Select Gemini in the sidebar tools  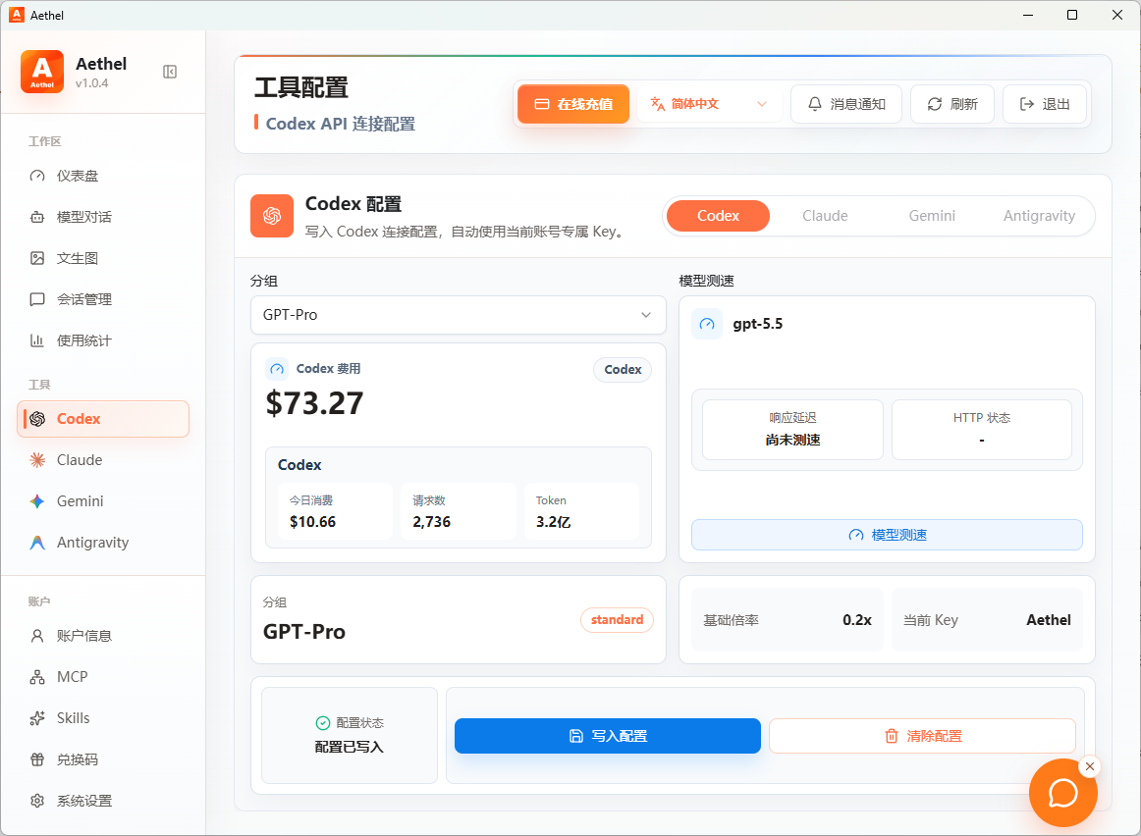tap(102, 500)
